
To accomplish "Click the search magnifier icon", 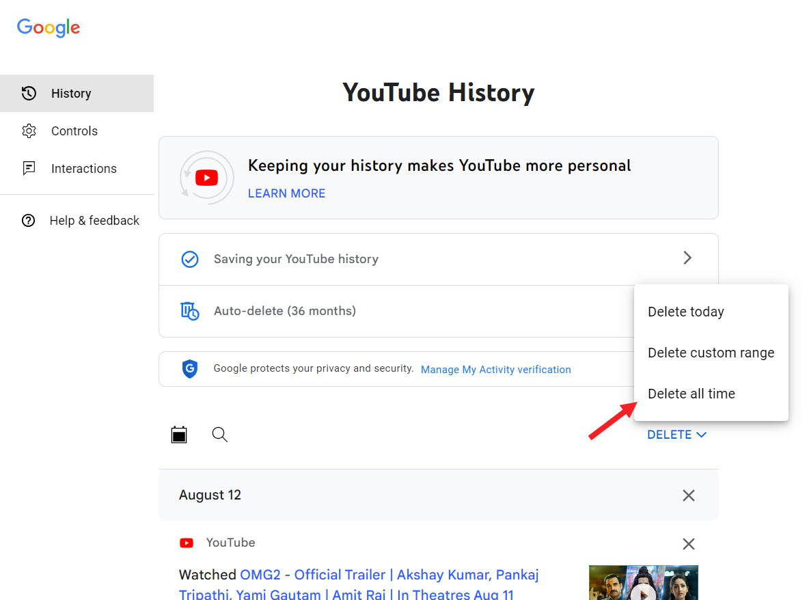I will click(x=220, y=435).
